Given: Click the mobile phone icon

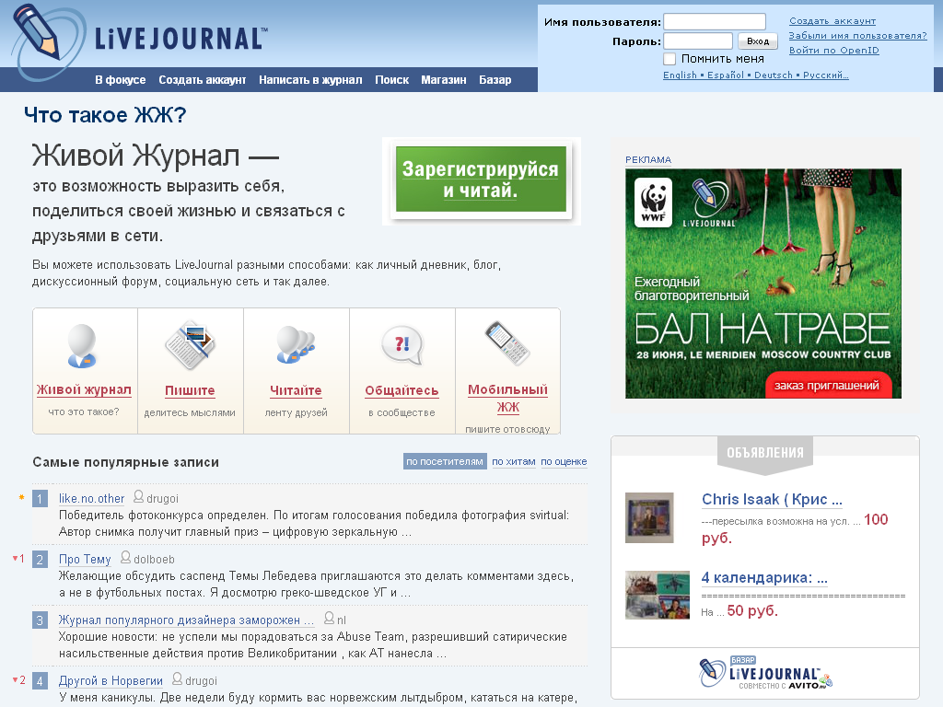Looking at the screenshot, I should 507,342.
